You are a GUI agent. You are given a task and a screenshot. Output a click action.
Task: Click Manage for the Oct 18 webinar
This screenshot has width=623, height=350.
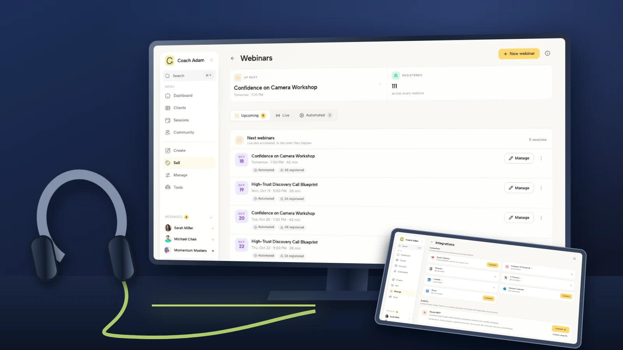click(519, 158)
